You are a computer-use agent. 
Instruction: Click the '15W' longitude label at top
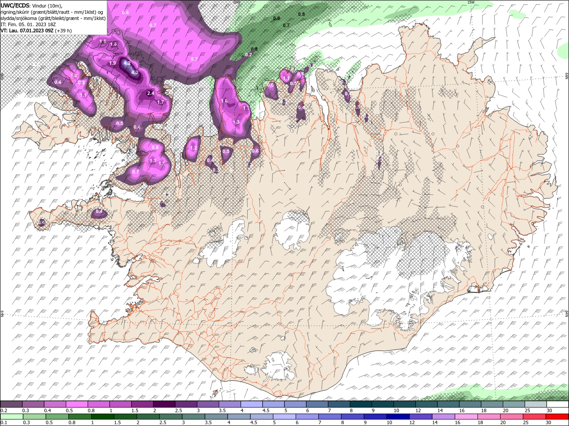pos(471,2)
